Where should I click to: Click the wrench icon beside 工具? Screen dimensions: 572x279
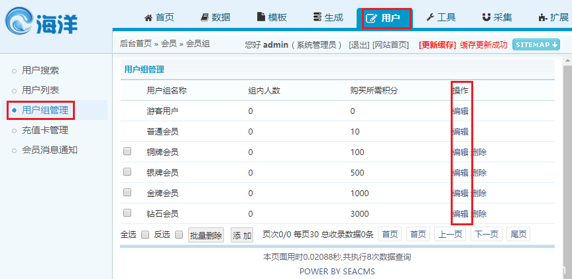(x=430, y=18)
